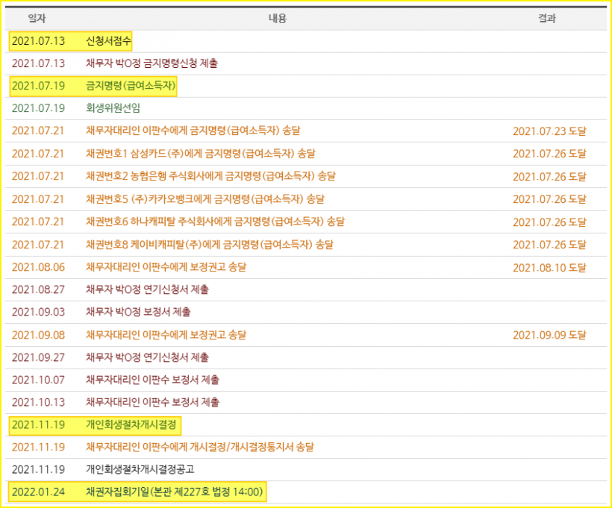
Task: Click the 결과 column header
Action: click(x=547, y=19)
